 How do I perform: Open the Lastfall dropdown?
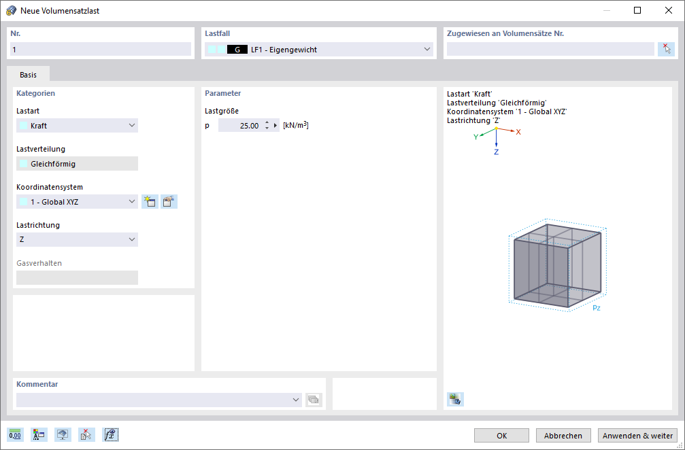pos(427,50)
